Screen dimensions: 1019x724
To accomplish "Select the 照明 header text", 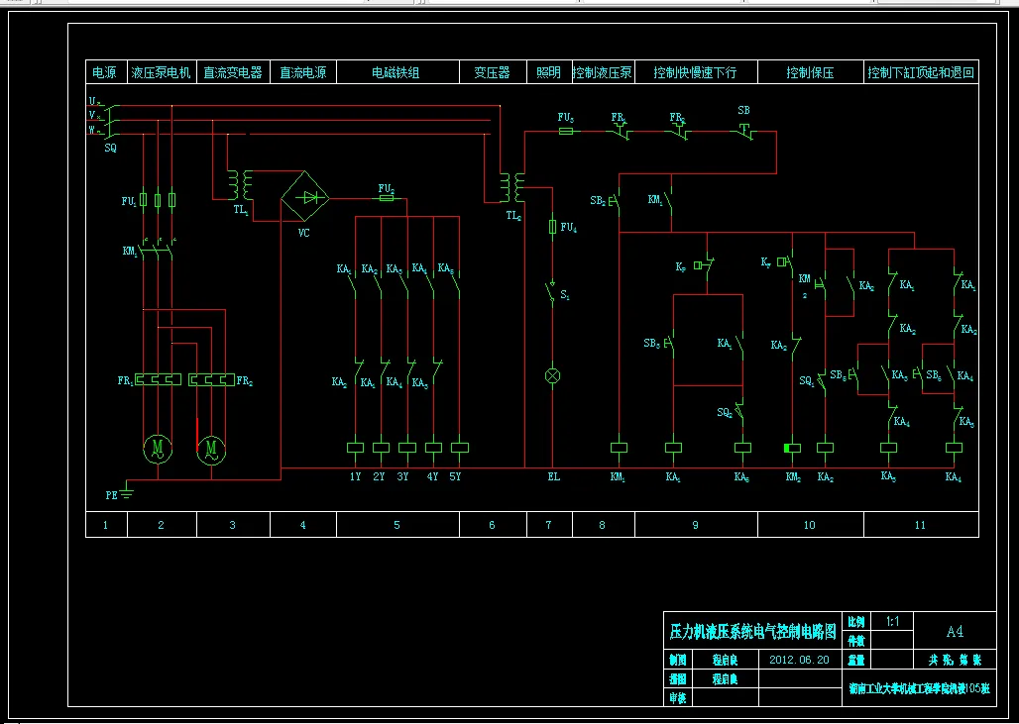I will tap(548, 72).
